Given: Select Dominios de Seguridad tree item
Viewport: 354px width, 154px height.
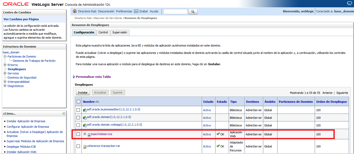Looking at the screenshot, I should (x=22, y=78).
